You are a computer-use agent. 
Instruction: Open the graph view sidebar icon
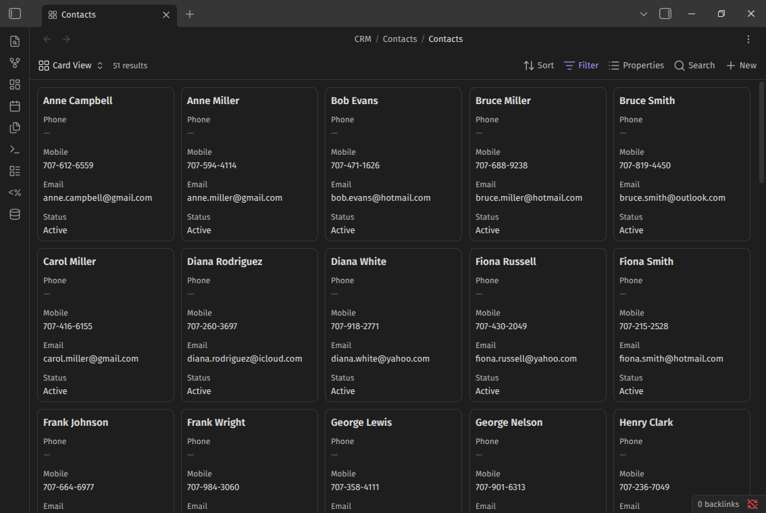[x=15, y=63]
